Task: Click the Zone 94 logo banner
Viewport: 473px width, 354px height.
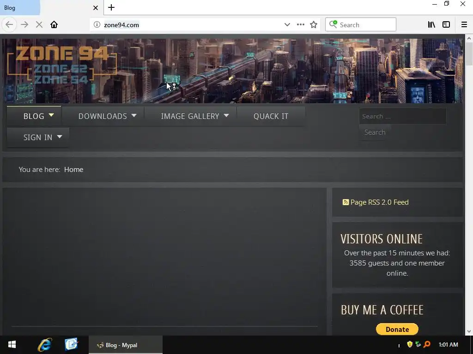Action: tap(62, 65)
